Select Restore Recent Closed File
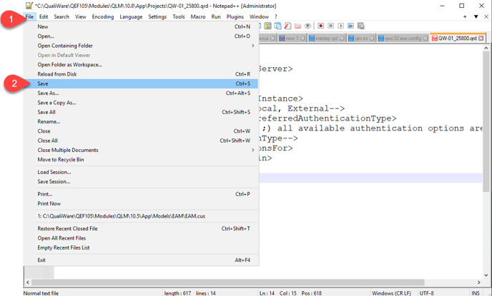Viewport: 492px width, 296px height. 141,229
